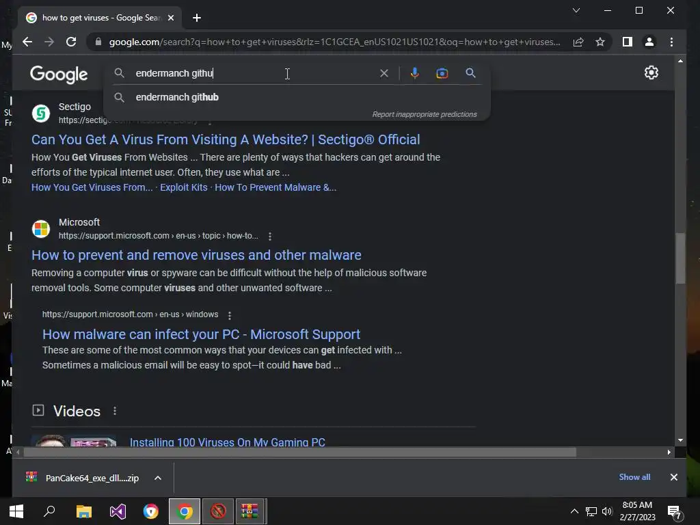Open a new browser tab
700x525 pixels.
197,18
